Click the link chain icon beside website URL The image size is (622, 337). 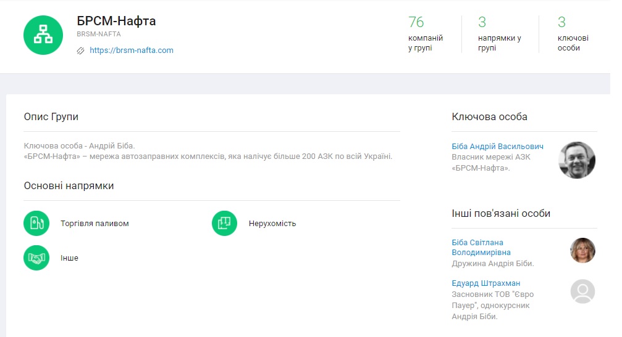click(x=80, y=51)
